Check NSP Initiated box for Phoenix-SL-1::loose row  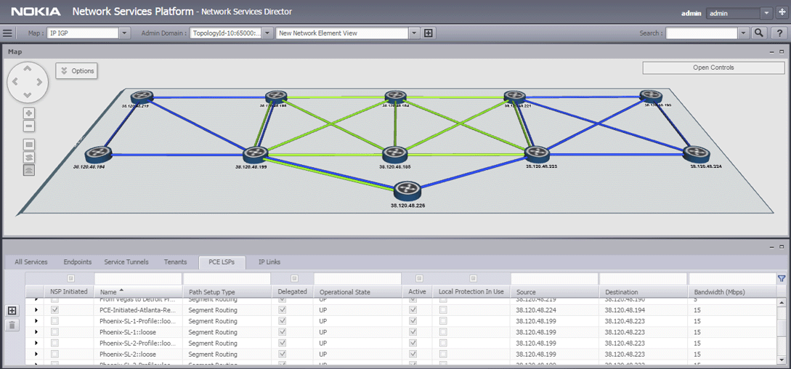tap(54, 332)
